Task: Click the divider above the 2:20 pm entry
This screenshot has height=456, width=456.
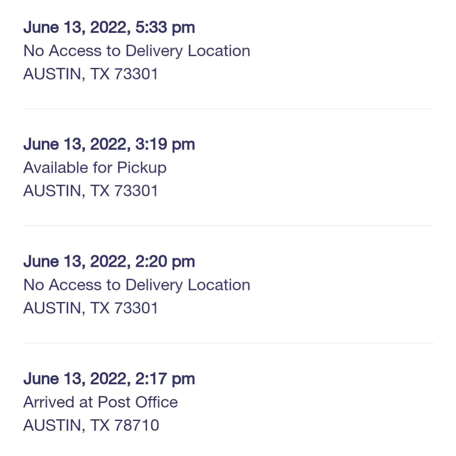Action: point(228,226)
